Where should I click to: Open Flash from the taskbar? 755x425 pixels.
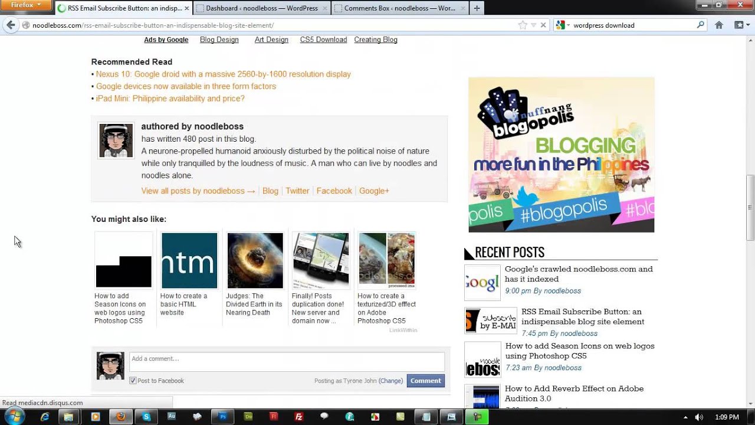pyautogui.click(x=274, y=417)
